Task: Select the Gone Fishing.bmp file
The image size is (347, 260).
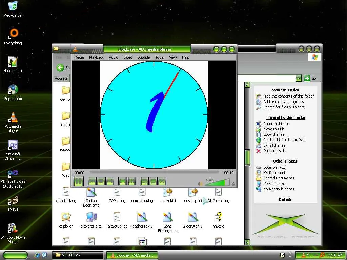Action: (x=167, y=222)
